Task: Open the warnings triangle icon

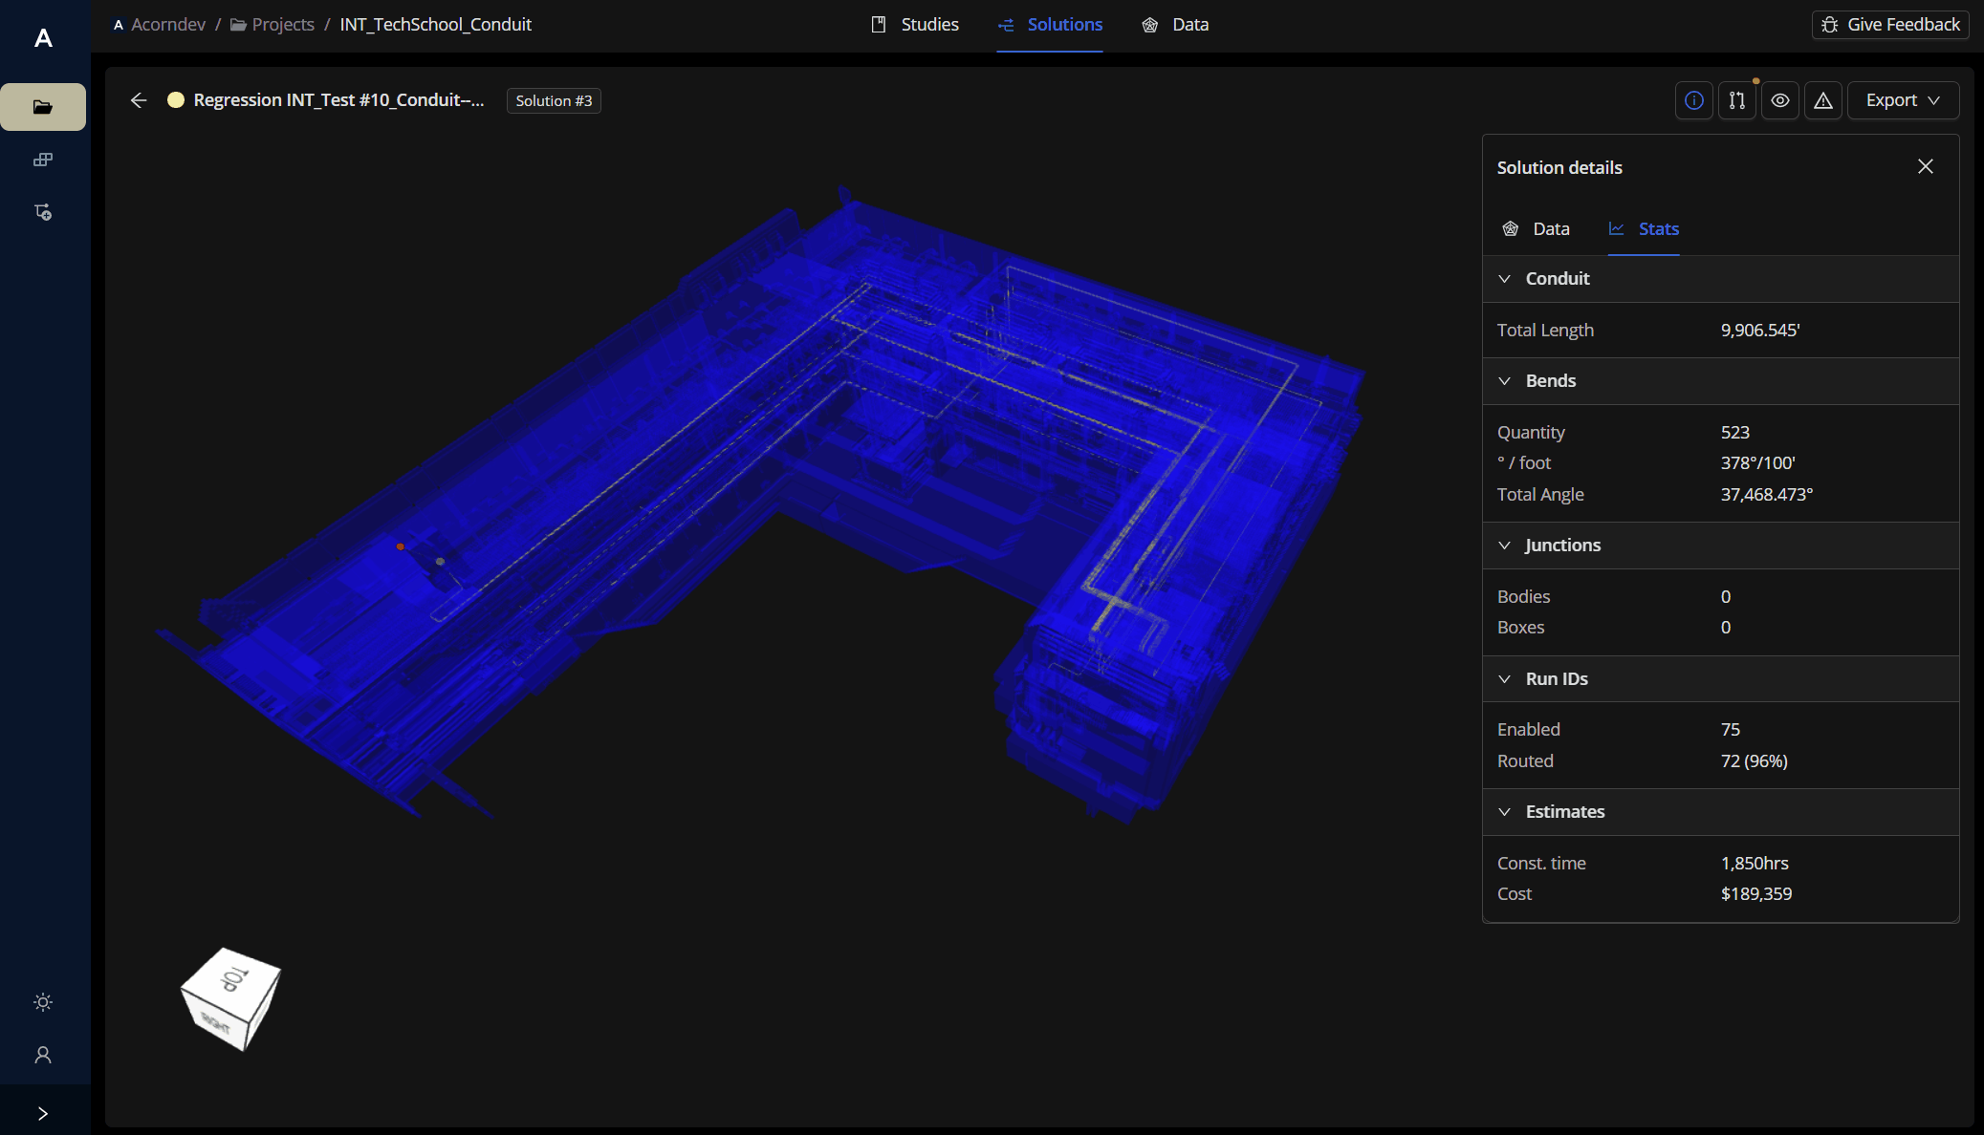Action: pos(1823,100)
